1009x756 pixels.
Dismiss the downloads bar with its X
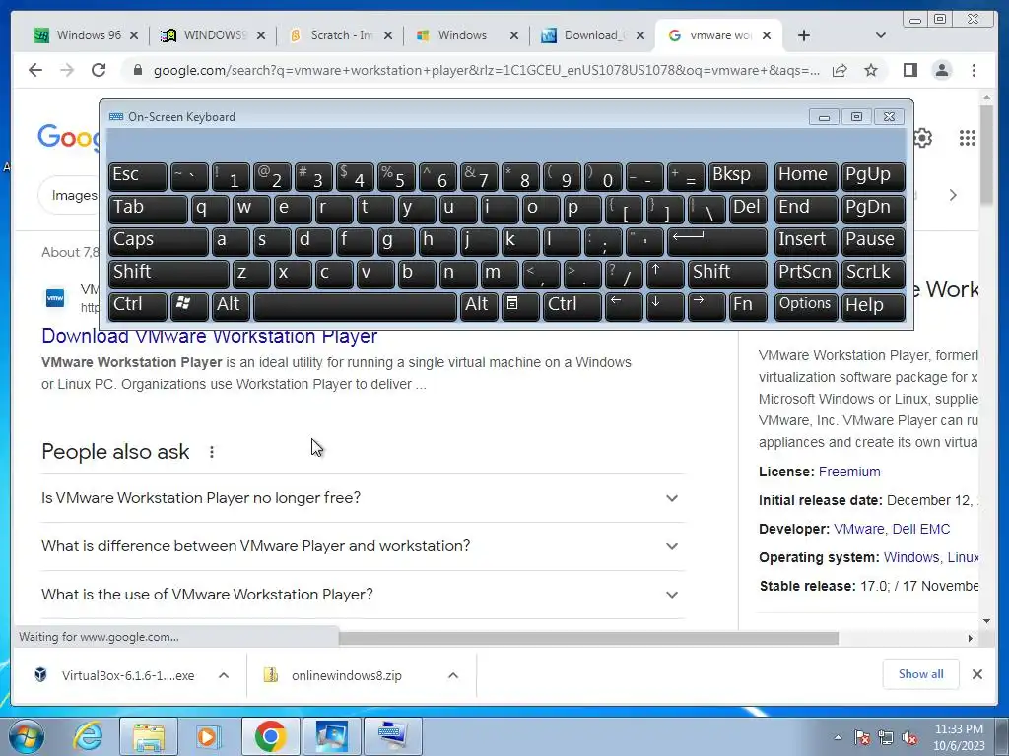(x=976, y=674)
